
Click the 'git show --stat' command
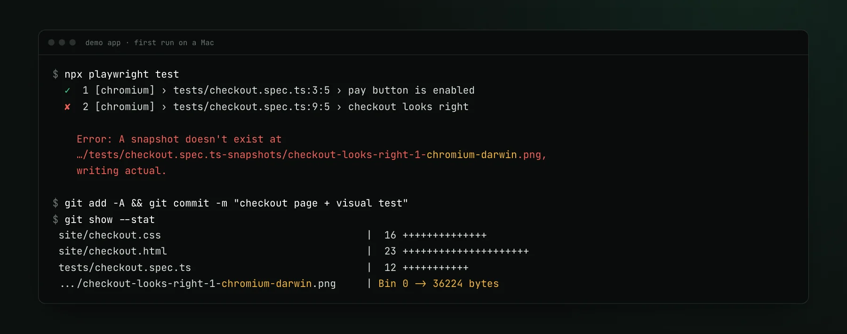tap(110, 220)
